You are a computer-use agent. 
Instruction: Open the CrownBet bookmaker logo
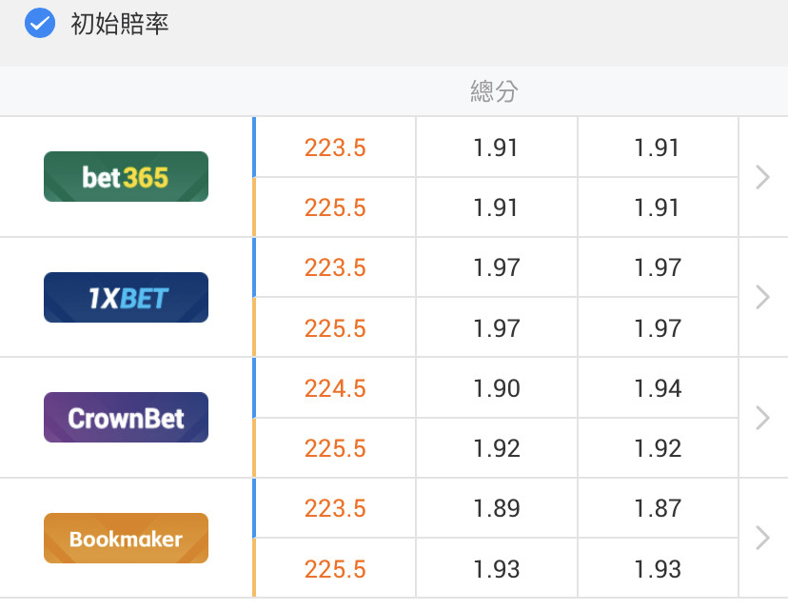point(127,418)
